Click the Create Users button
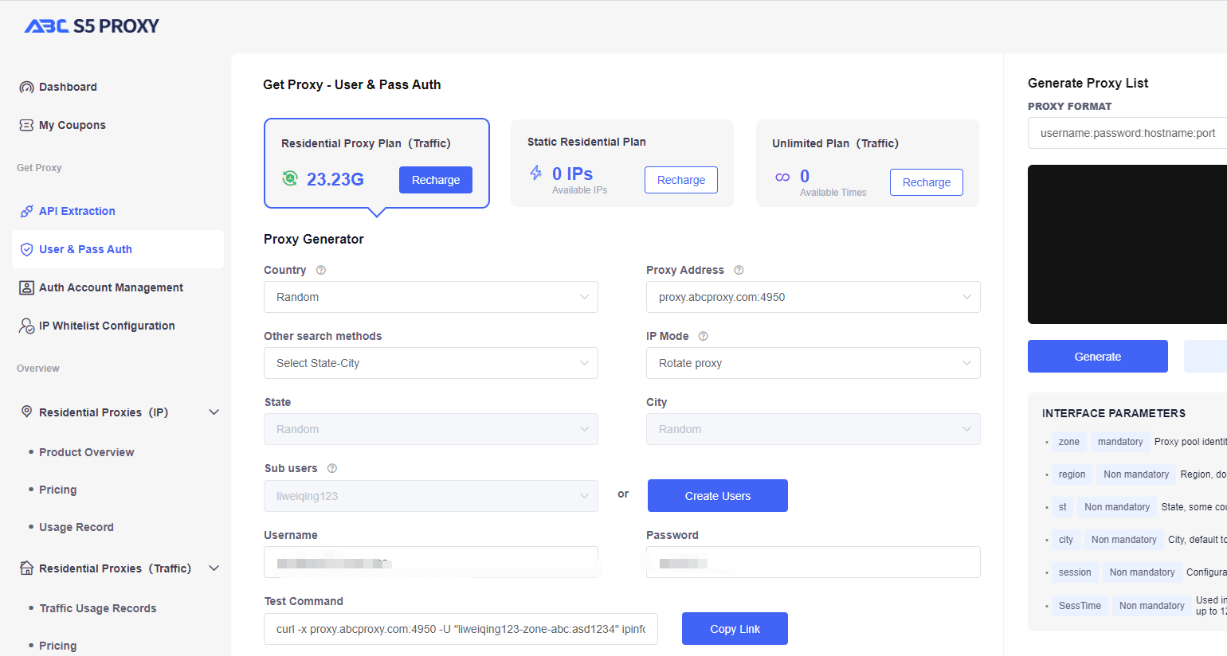Screen dimensions: 1227x656 click(x=718, y=496)
